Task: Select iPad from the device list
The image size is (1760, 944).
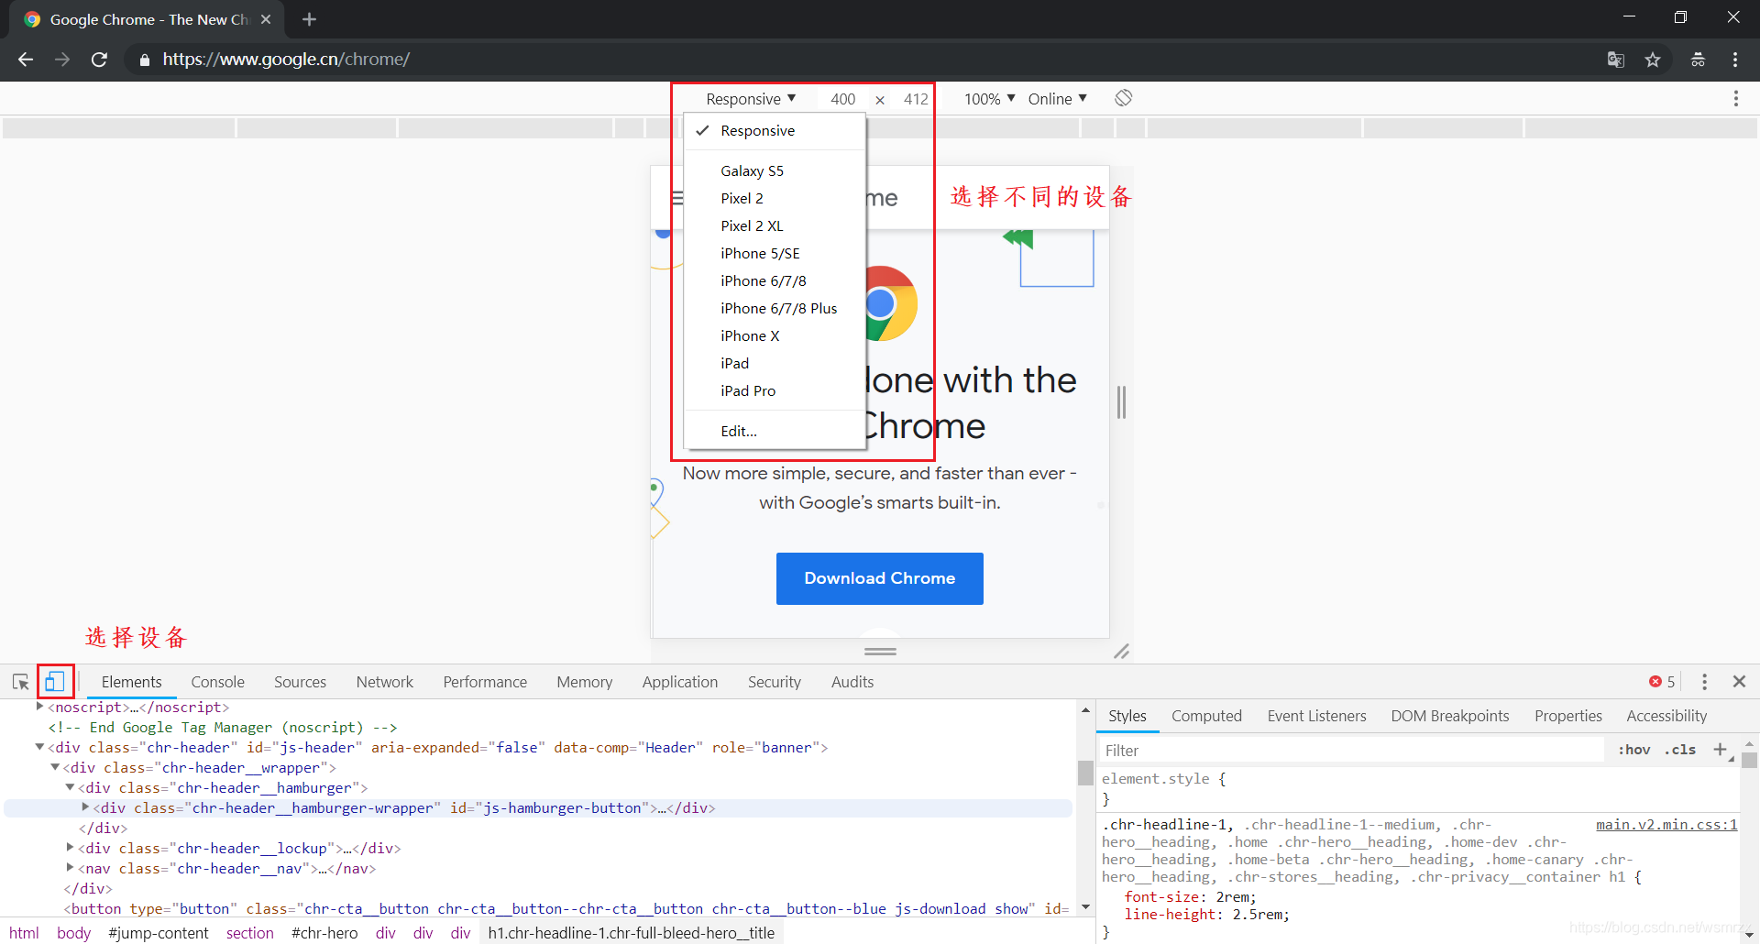Action: (775, 364)
